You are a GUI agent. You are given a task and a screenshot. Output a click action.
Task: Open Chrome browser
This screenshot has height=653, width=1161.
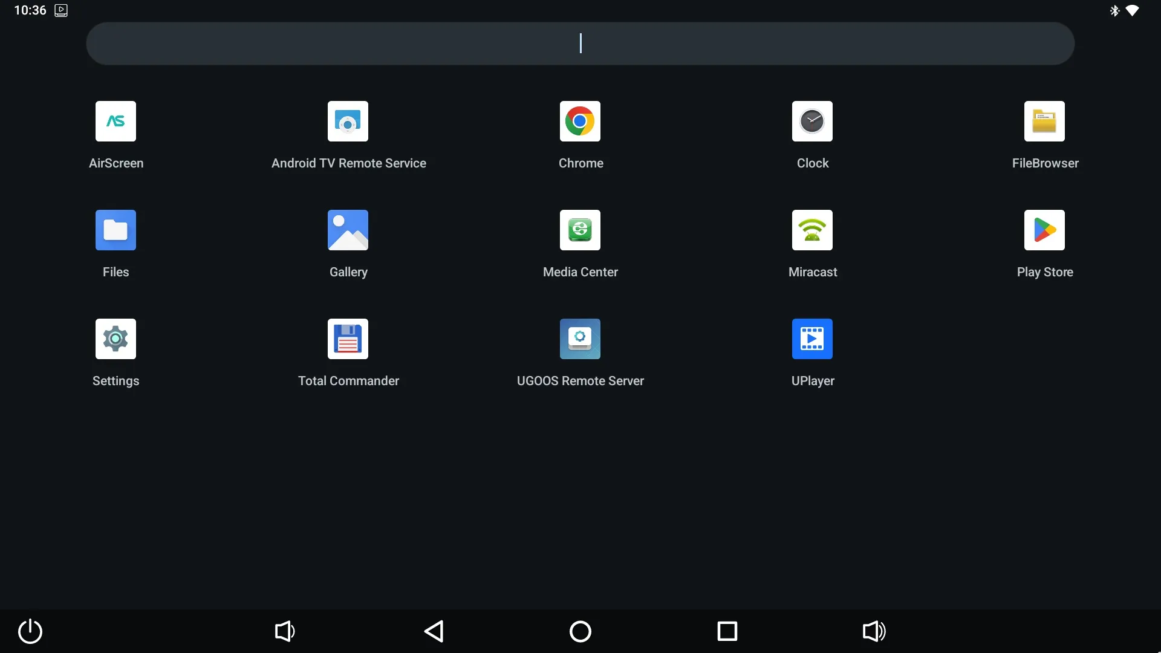tap(580, 122)
